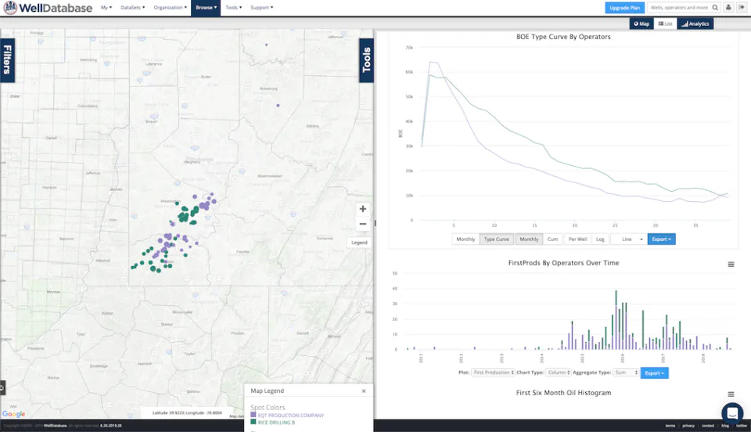Open the Support menu
Screen dimensions: 751x432
(x=262, y=8)
